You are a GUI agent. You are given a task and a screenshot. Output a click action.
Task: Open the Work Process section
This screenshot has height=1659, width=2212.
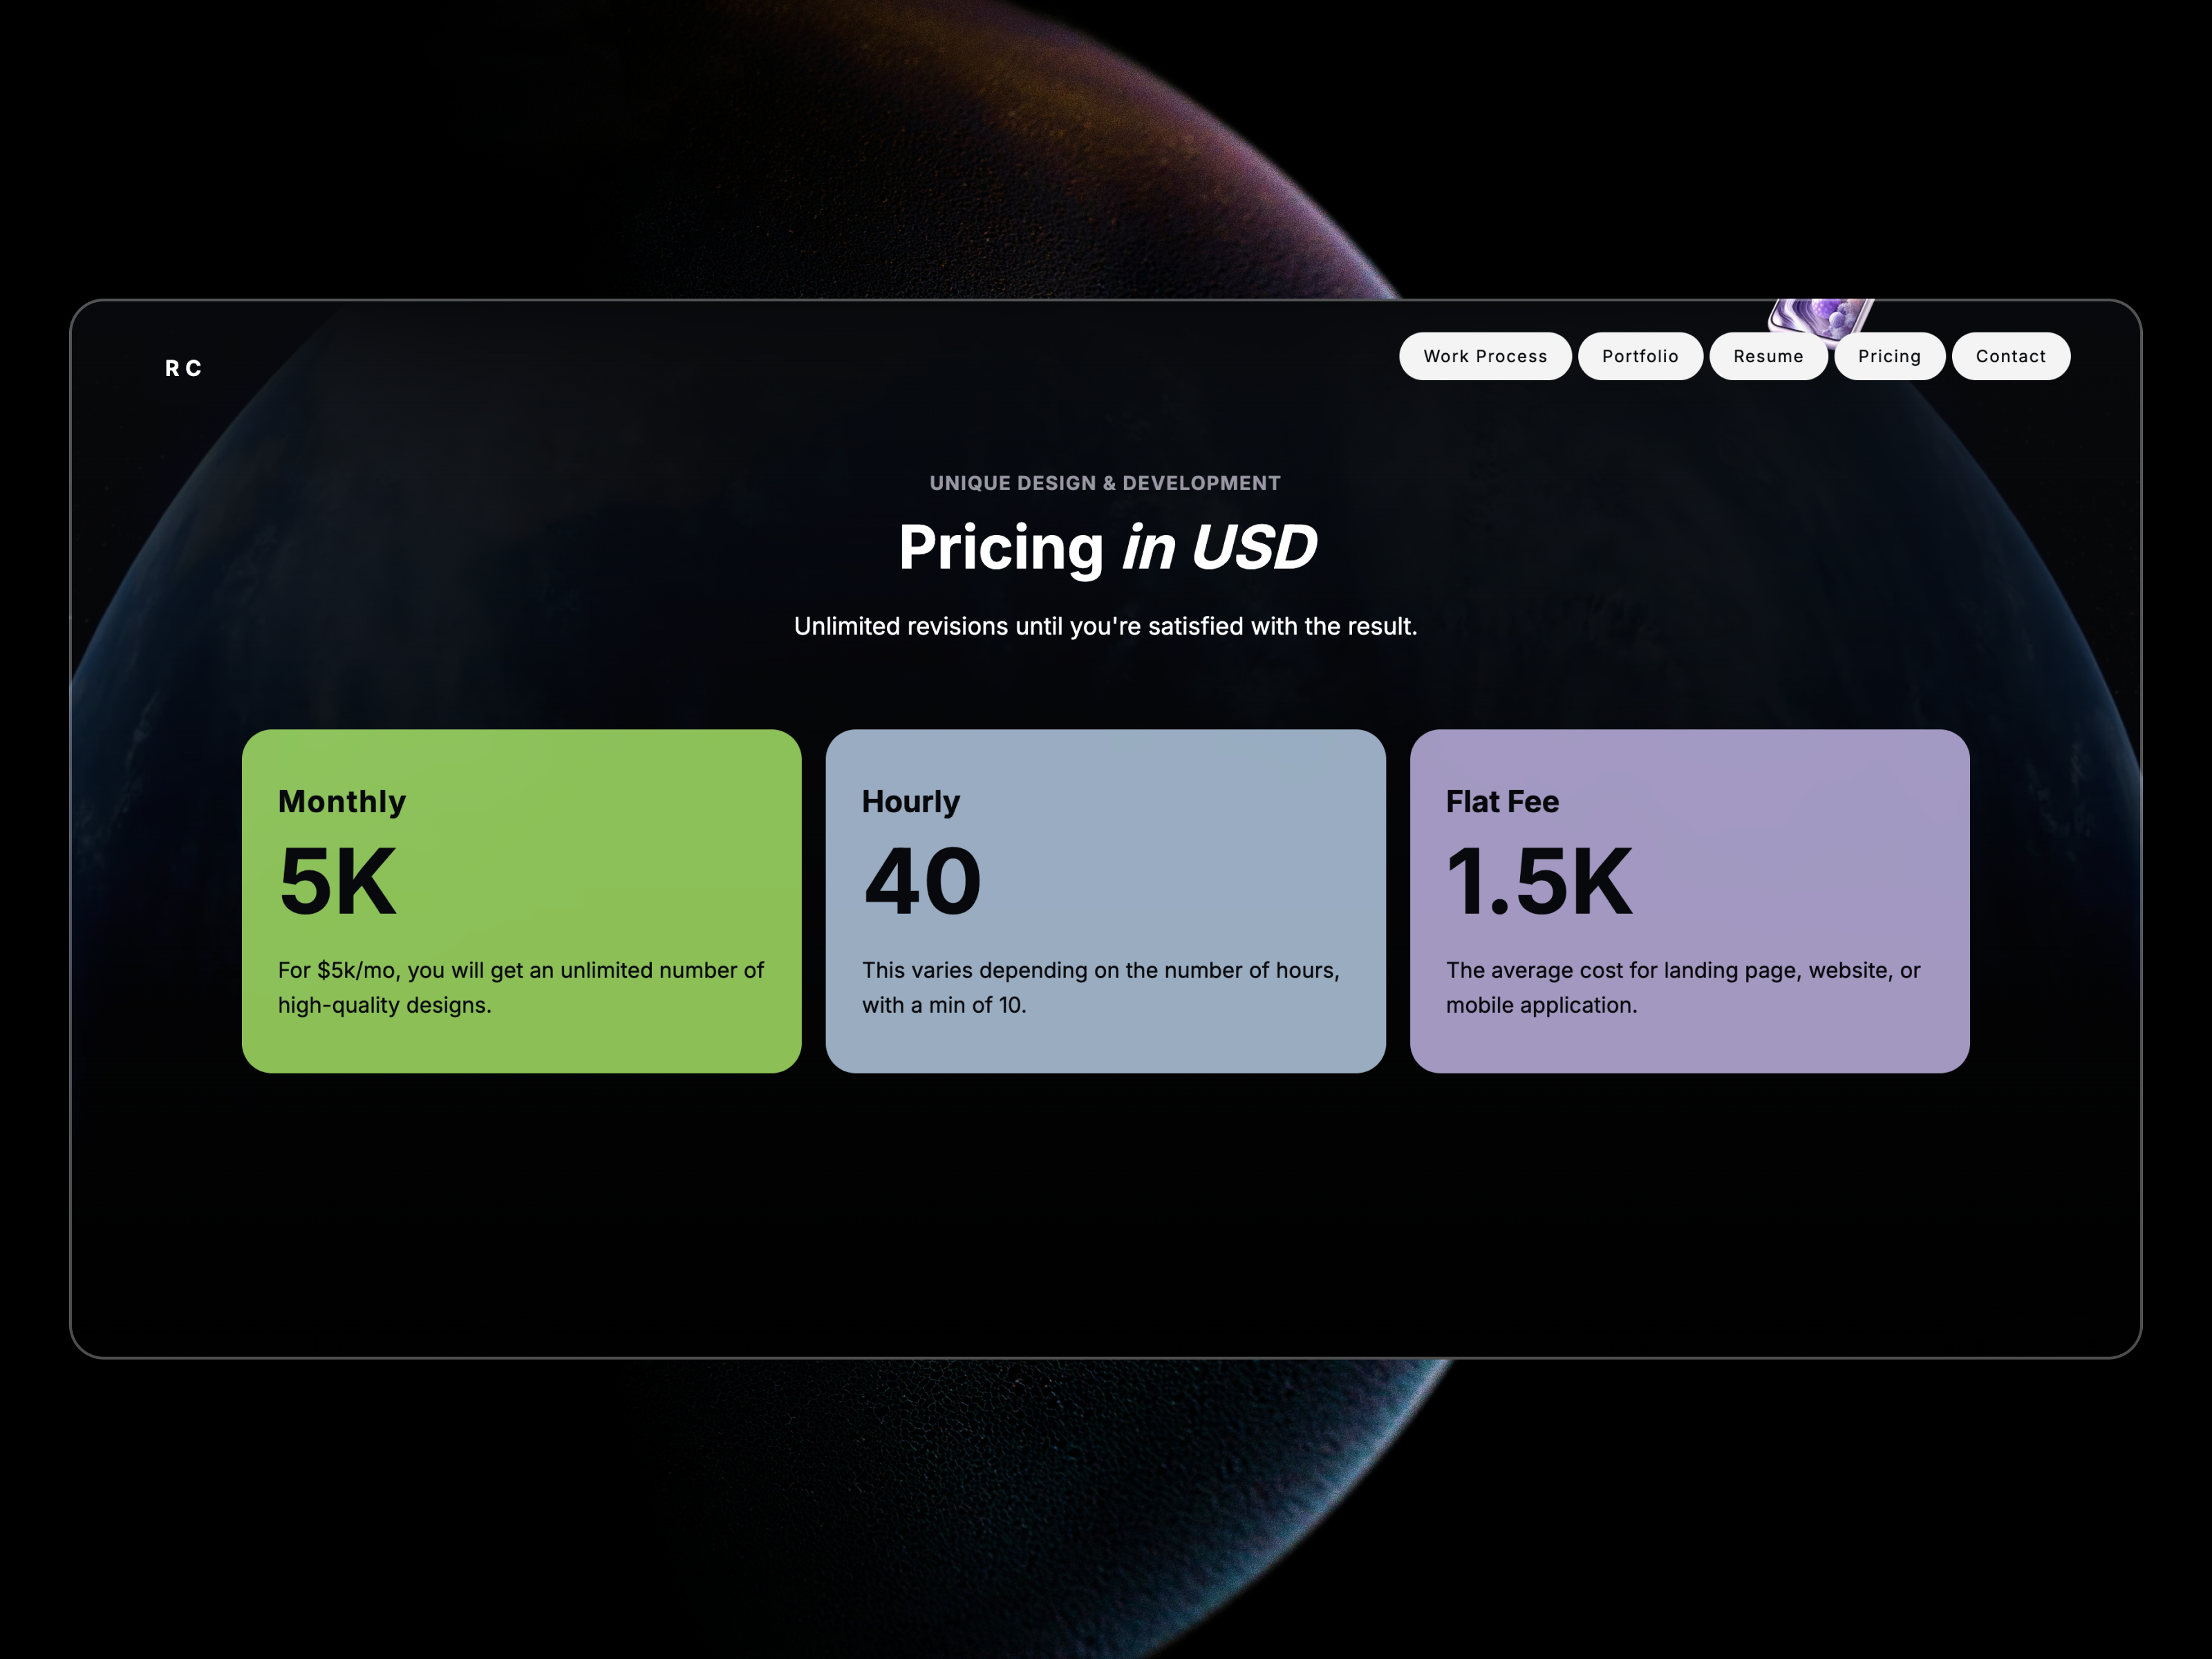coord(1484,355)
